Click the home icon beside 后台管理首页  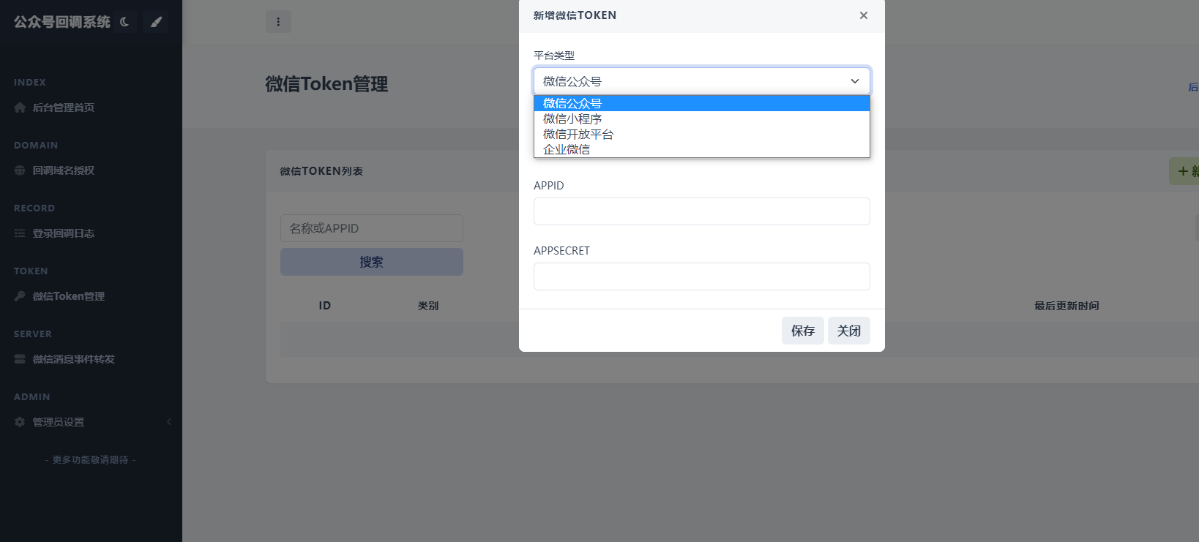pyautogui.click(x=20, y=108)
